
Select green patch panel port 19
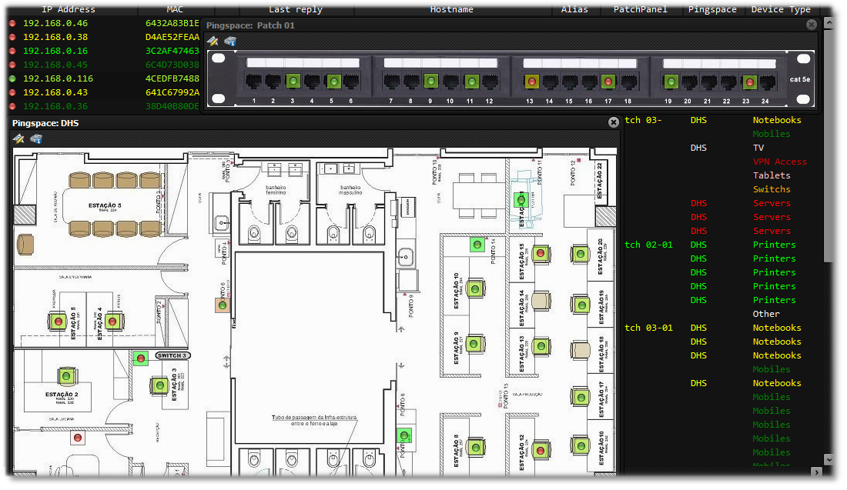(671, 82)
